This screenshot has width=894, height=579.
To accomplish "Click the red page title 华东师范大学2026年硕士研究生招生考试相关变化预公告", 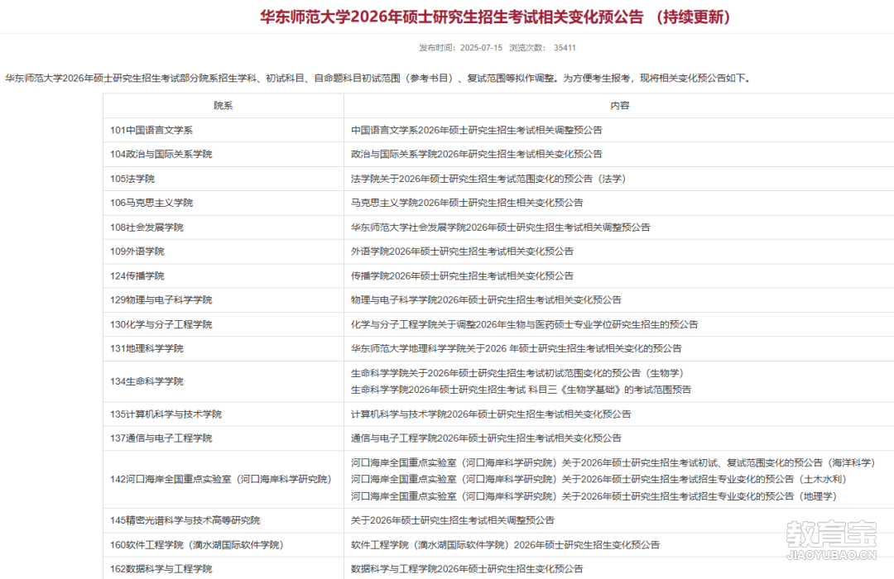I will (x=495, y=17).
